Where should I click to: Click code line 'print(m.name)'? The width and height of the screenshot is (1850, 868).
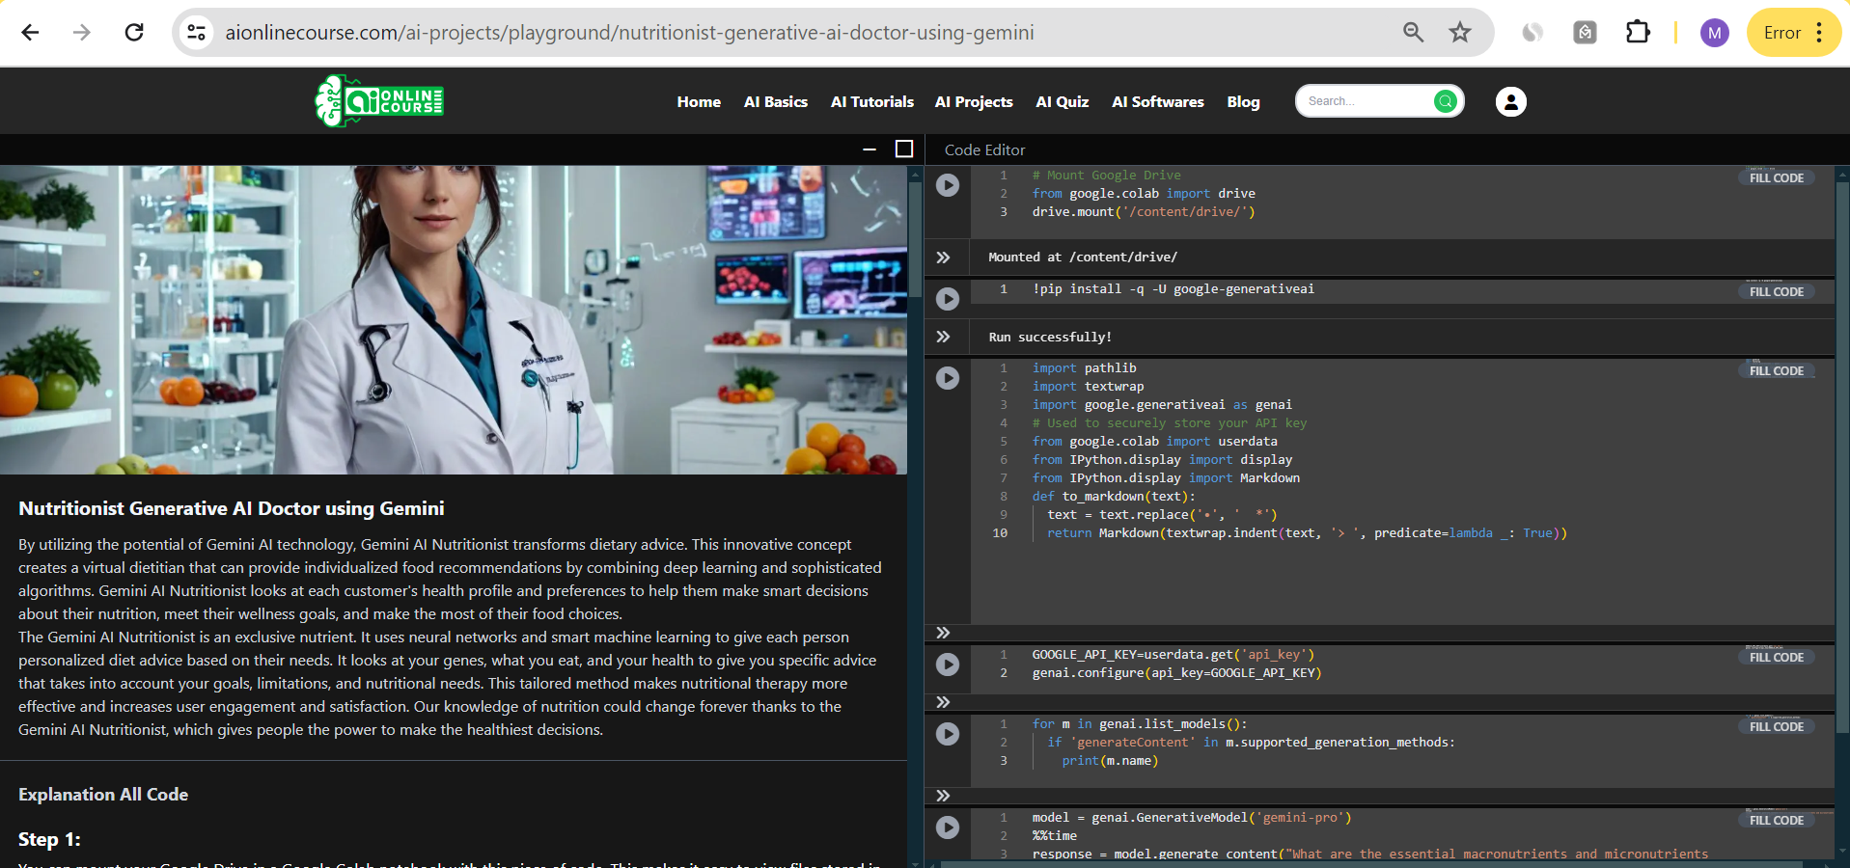point(1110,761)
